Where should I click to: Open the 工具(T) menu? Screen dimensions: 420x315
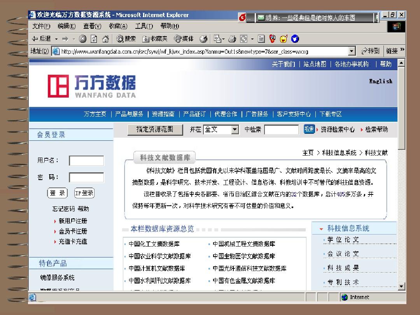click(143, 26)
